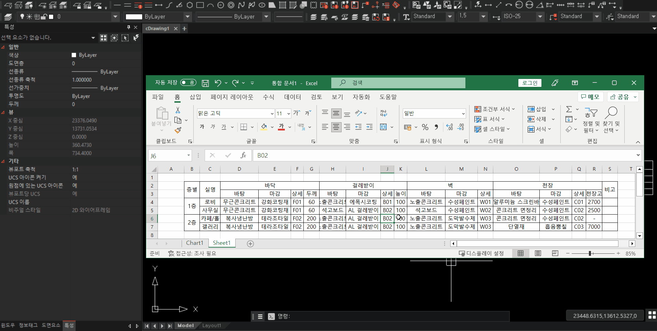Open the Excel font name dropdown
The height and width of the screenshot is (331, 657).
coord(272,114)
